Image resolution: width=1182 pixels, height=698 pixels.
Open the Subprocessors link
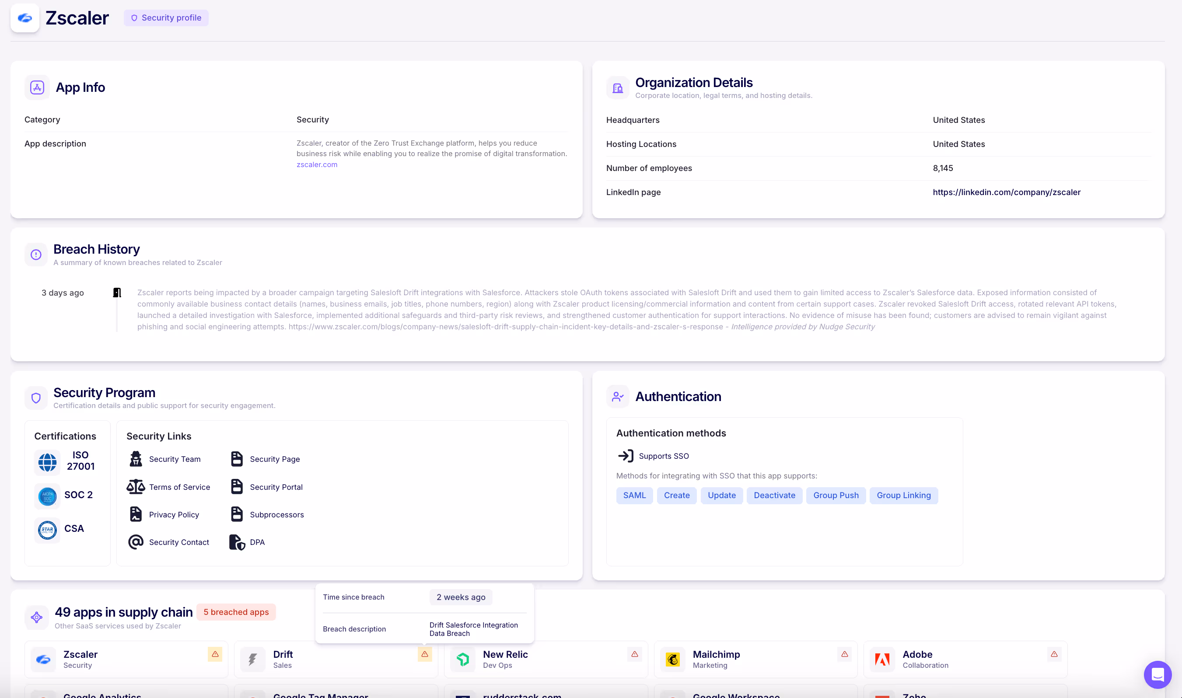pos(276,515)
